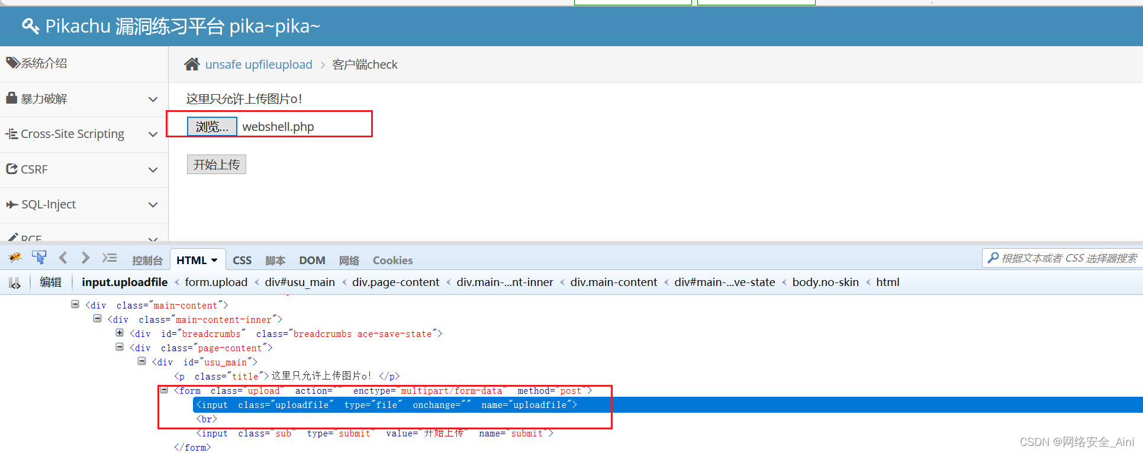Collapse the div main-content-inner node

tap(98, 319)
